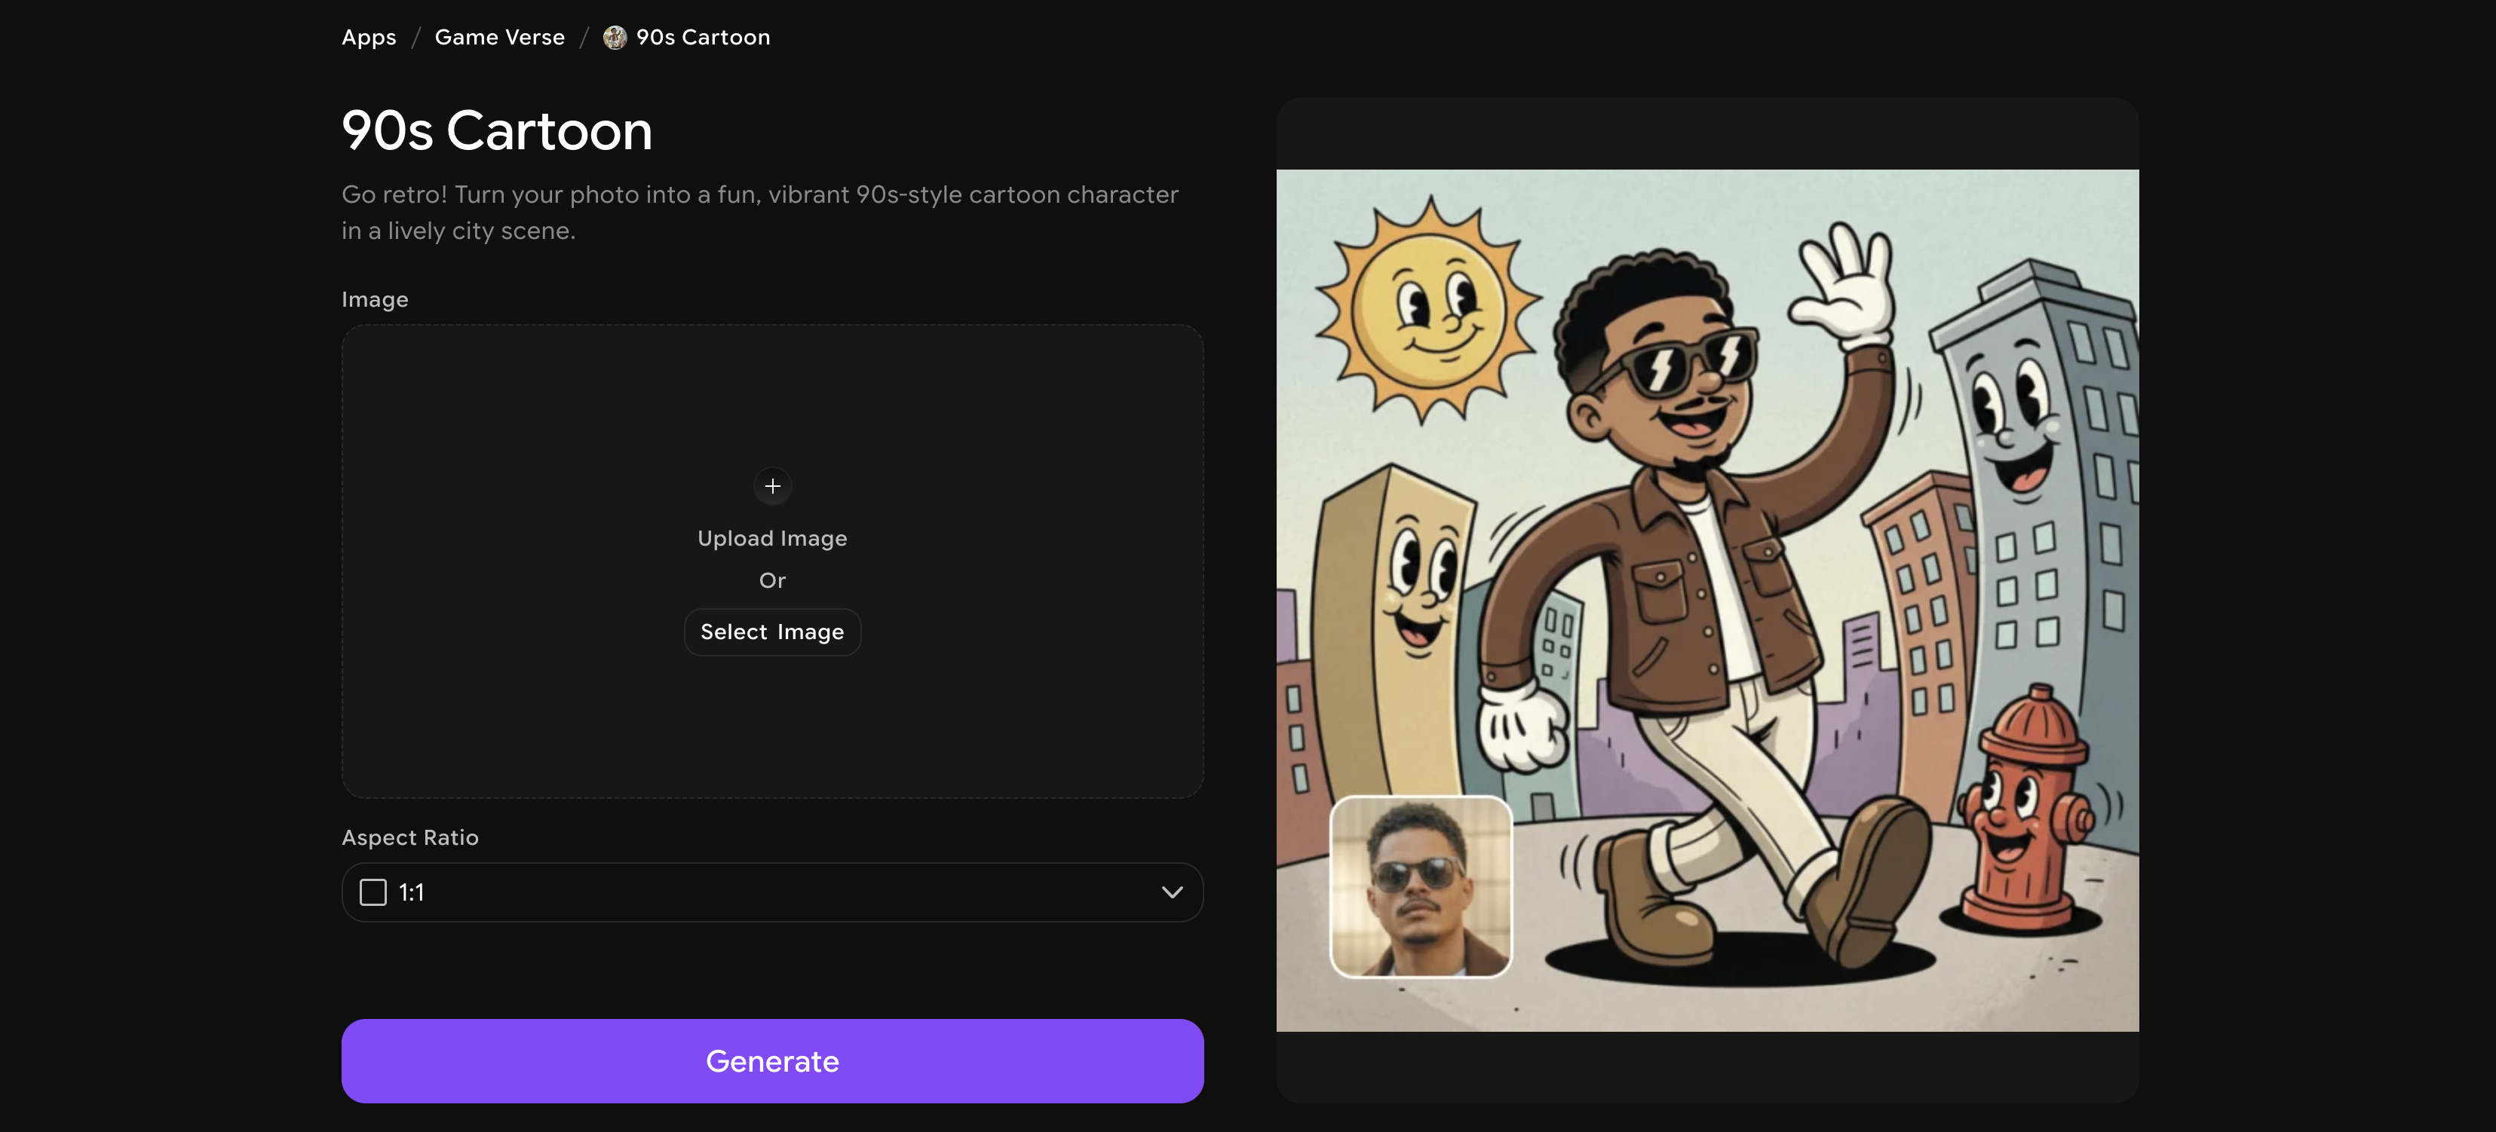The height and width of the screenshot is (1132, 2496).
Task: Click the Image field label
Action: pyautogui.click(x=374, y=299)
